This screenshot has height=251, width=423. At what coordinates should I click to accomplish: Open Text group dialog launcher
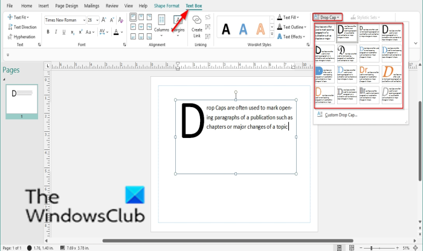tap(39, 45)
